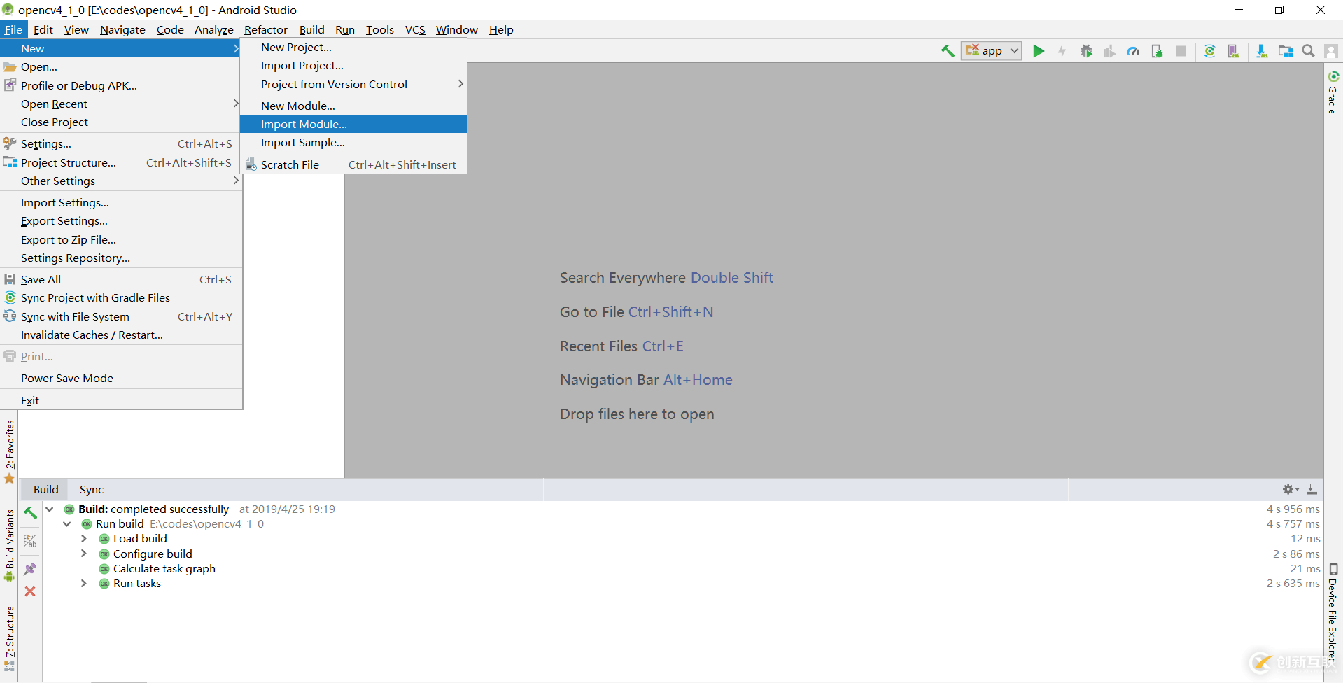The height and width of the screenshot is (683, 1343).
Task: Open the Tools menu in menu bar
Action: click(x=379, y=29)
